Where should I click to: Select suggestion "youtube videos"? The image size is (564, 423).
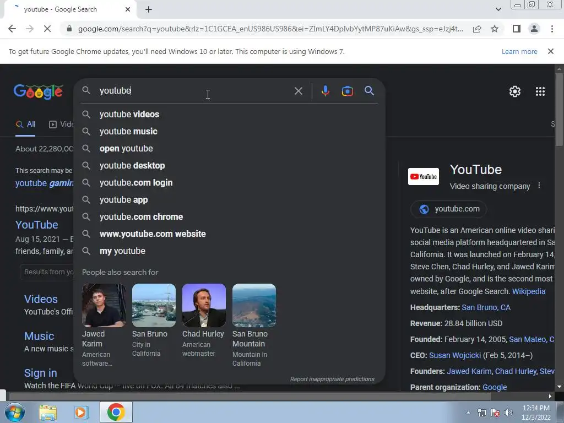[230, 115]
